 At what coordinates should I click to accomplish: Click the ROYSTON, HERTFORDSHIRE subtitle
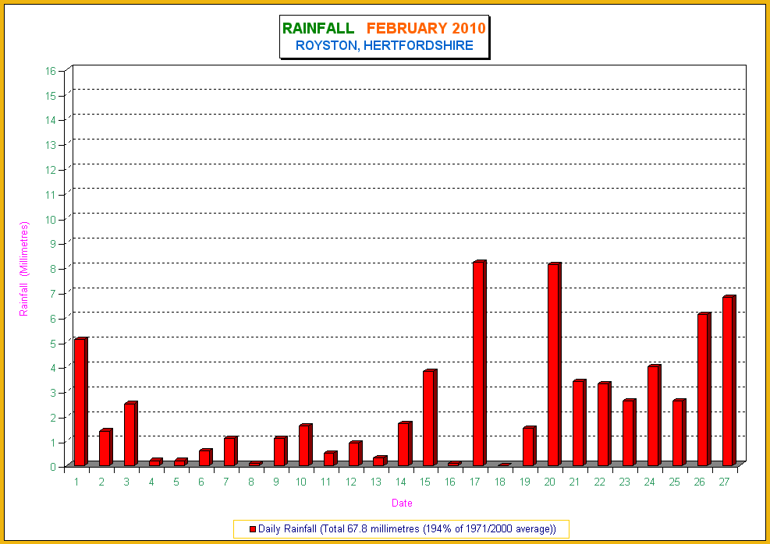point(385,46)
